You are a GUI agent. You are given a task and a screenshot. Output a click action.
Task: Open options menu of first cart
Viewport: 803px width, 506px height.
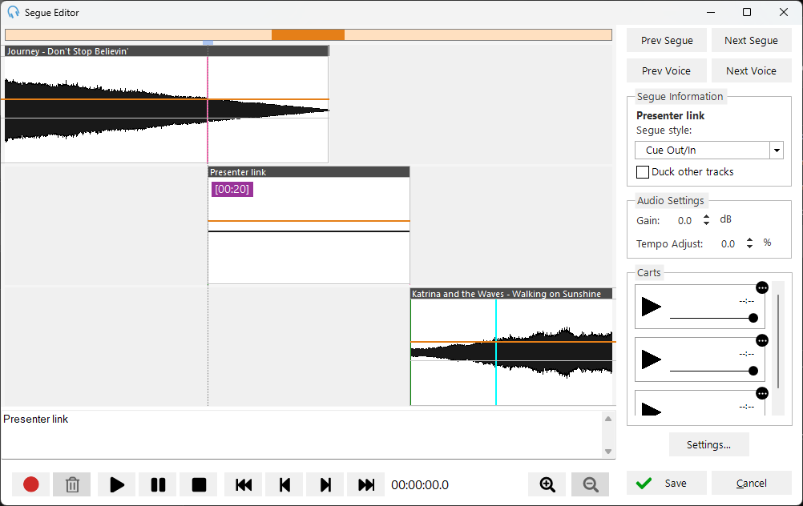point(762,287)
